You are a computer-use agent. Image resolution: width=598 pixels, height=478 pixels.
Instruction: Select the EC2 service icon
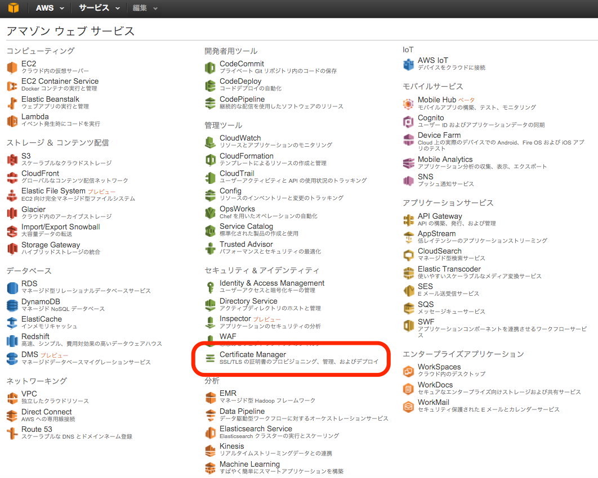tap(11, 66)
